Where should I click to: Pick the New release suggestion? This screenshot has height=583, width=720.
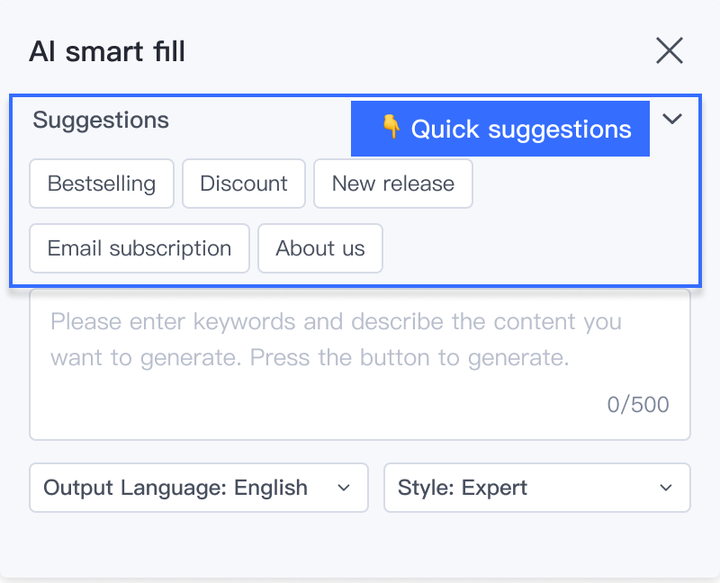click(x=393, y=184)
